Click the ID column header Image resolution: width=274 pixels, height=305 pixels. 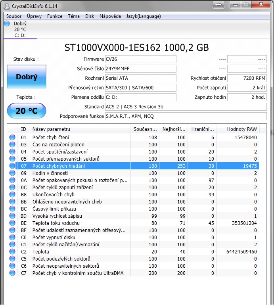point(23,129)
